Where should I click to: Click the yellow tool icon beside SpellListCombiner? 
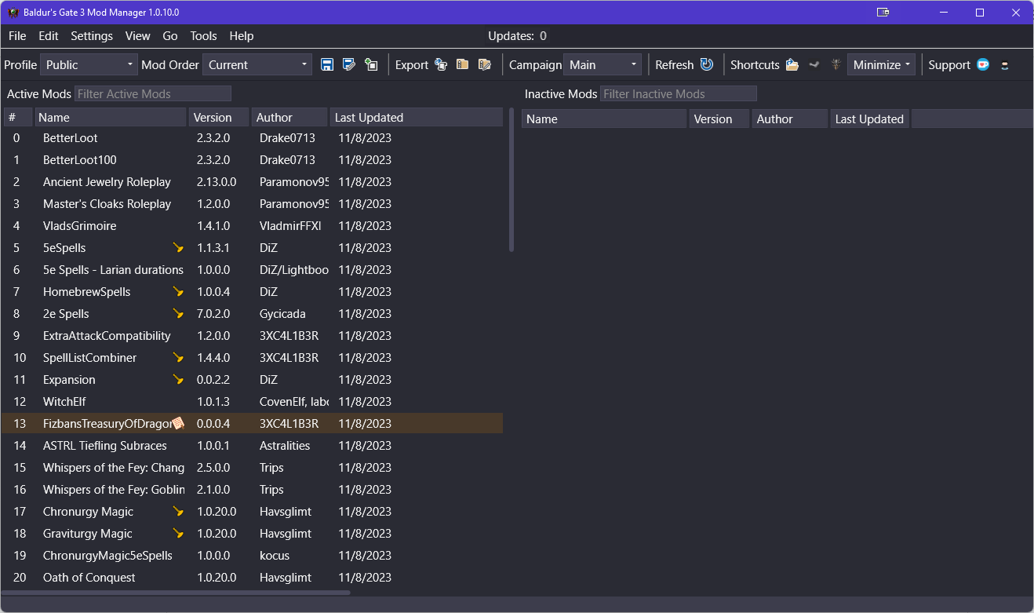click(x=178, y=357)
